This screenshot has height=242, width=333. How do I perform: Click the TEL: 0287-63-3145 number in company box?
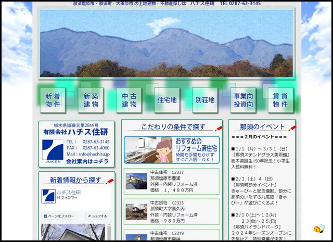point(88,142)
